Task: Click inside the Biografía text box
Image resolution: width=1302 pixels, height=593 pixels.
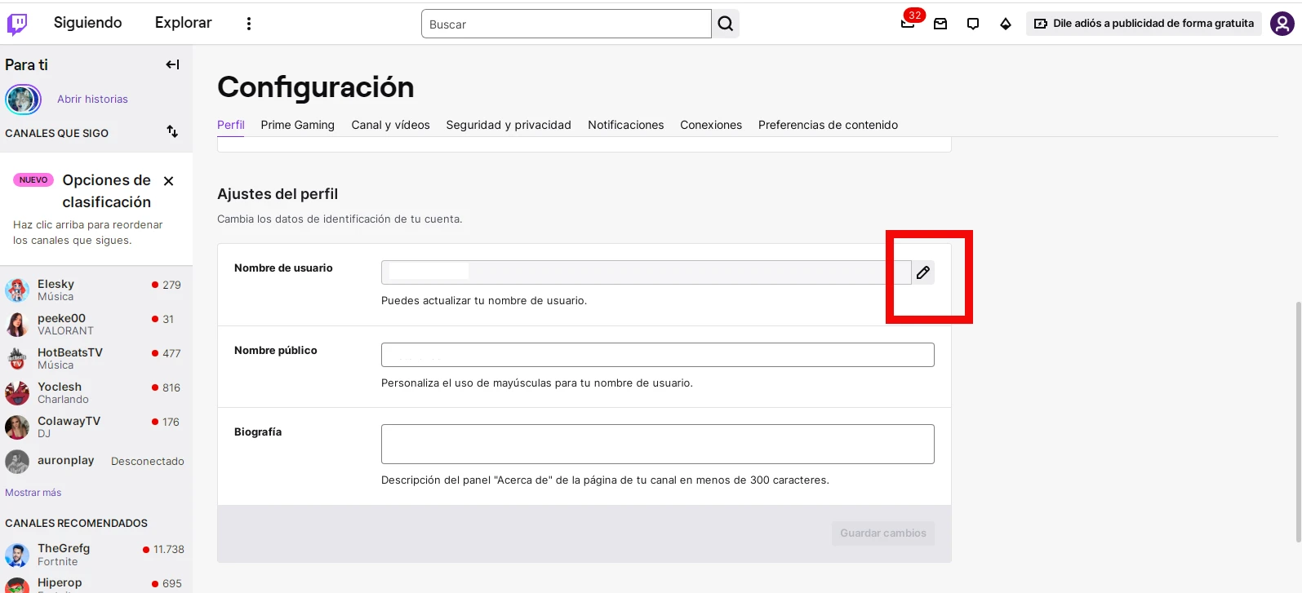Action: [657, 444]
